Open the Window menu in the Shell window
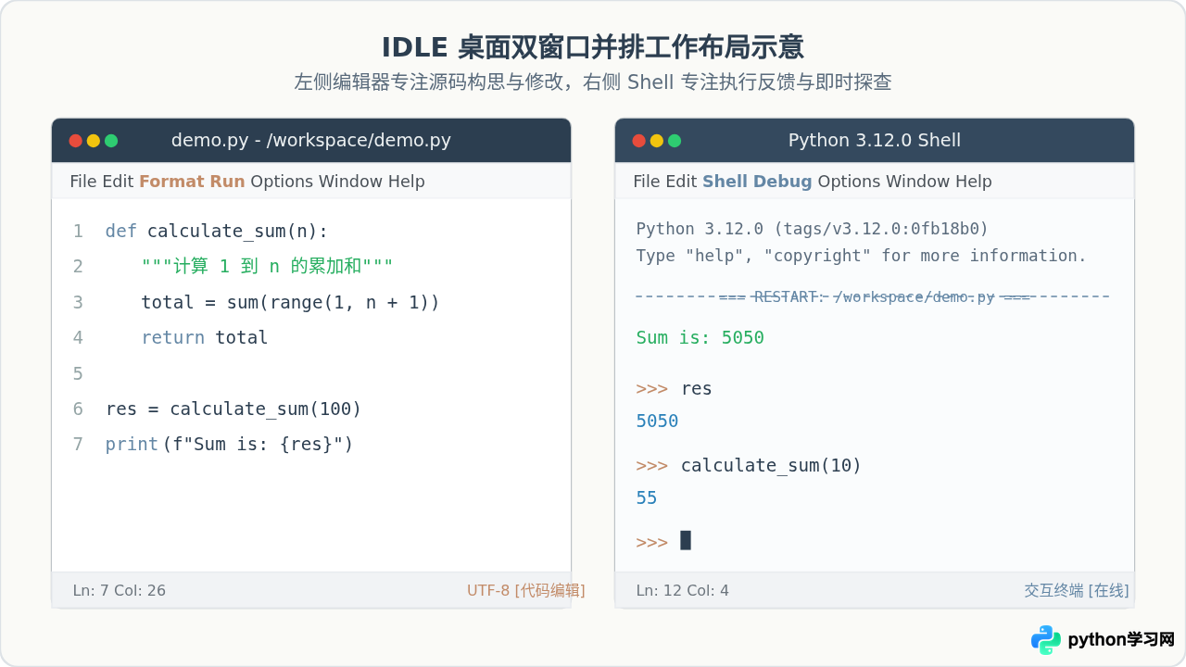1186x667 pixels. coord(918,182)
